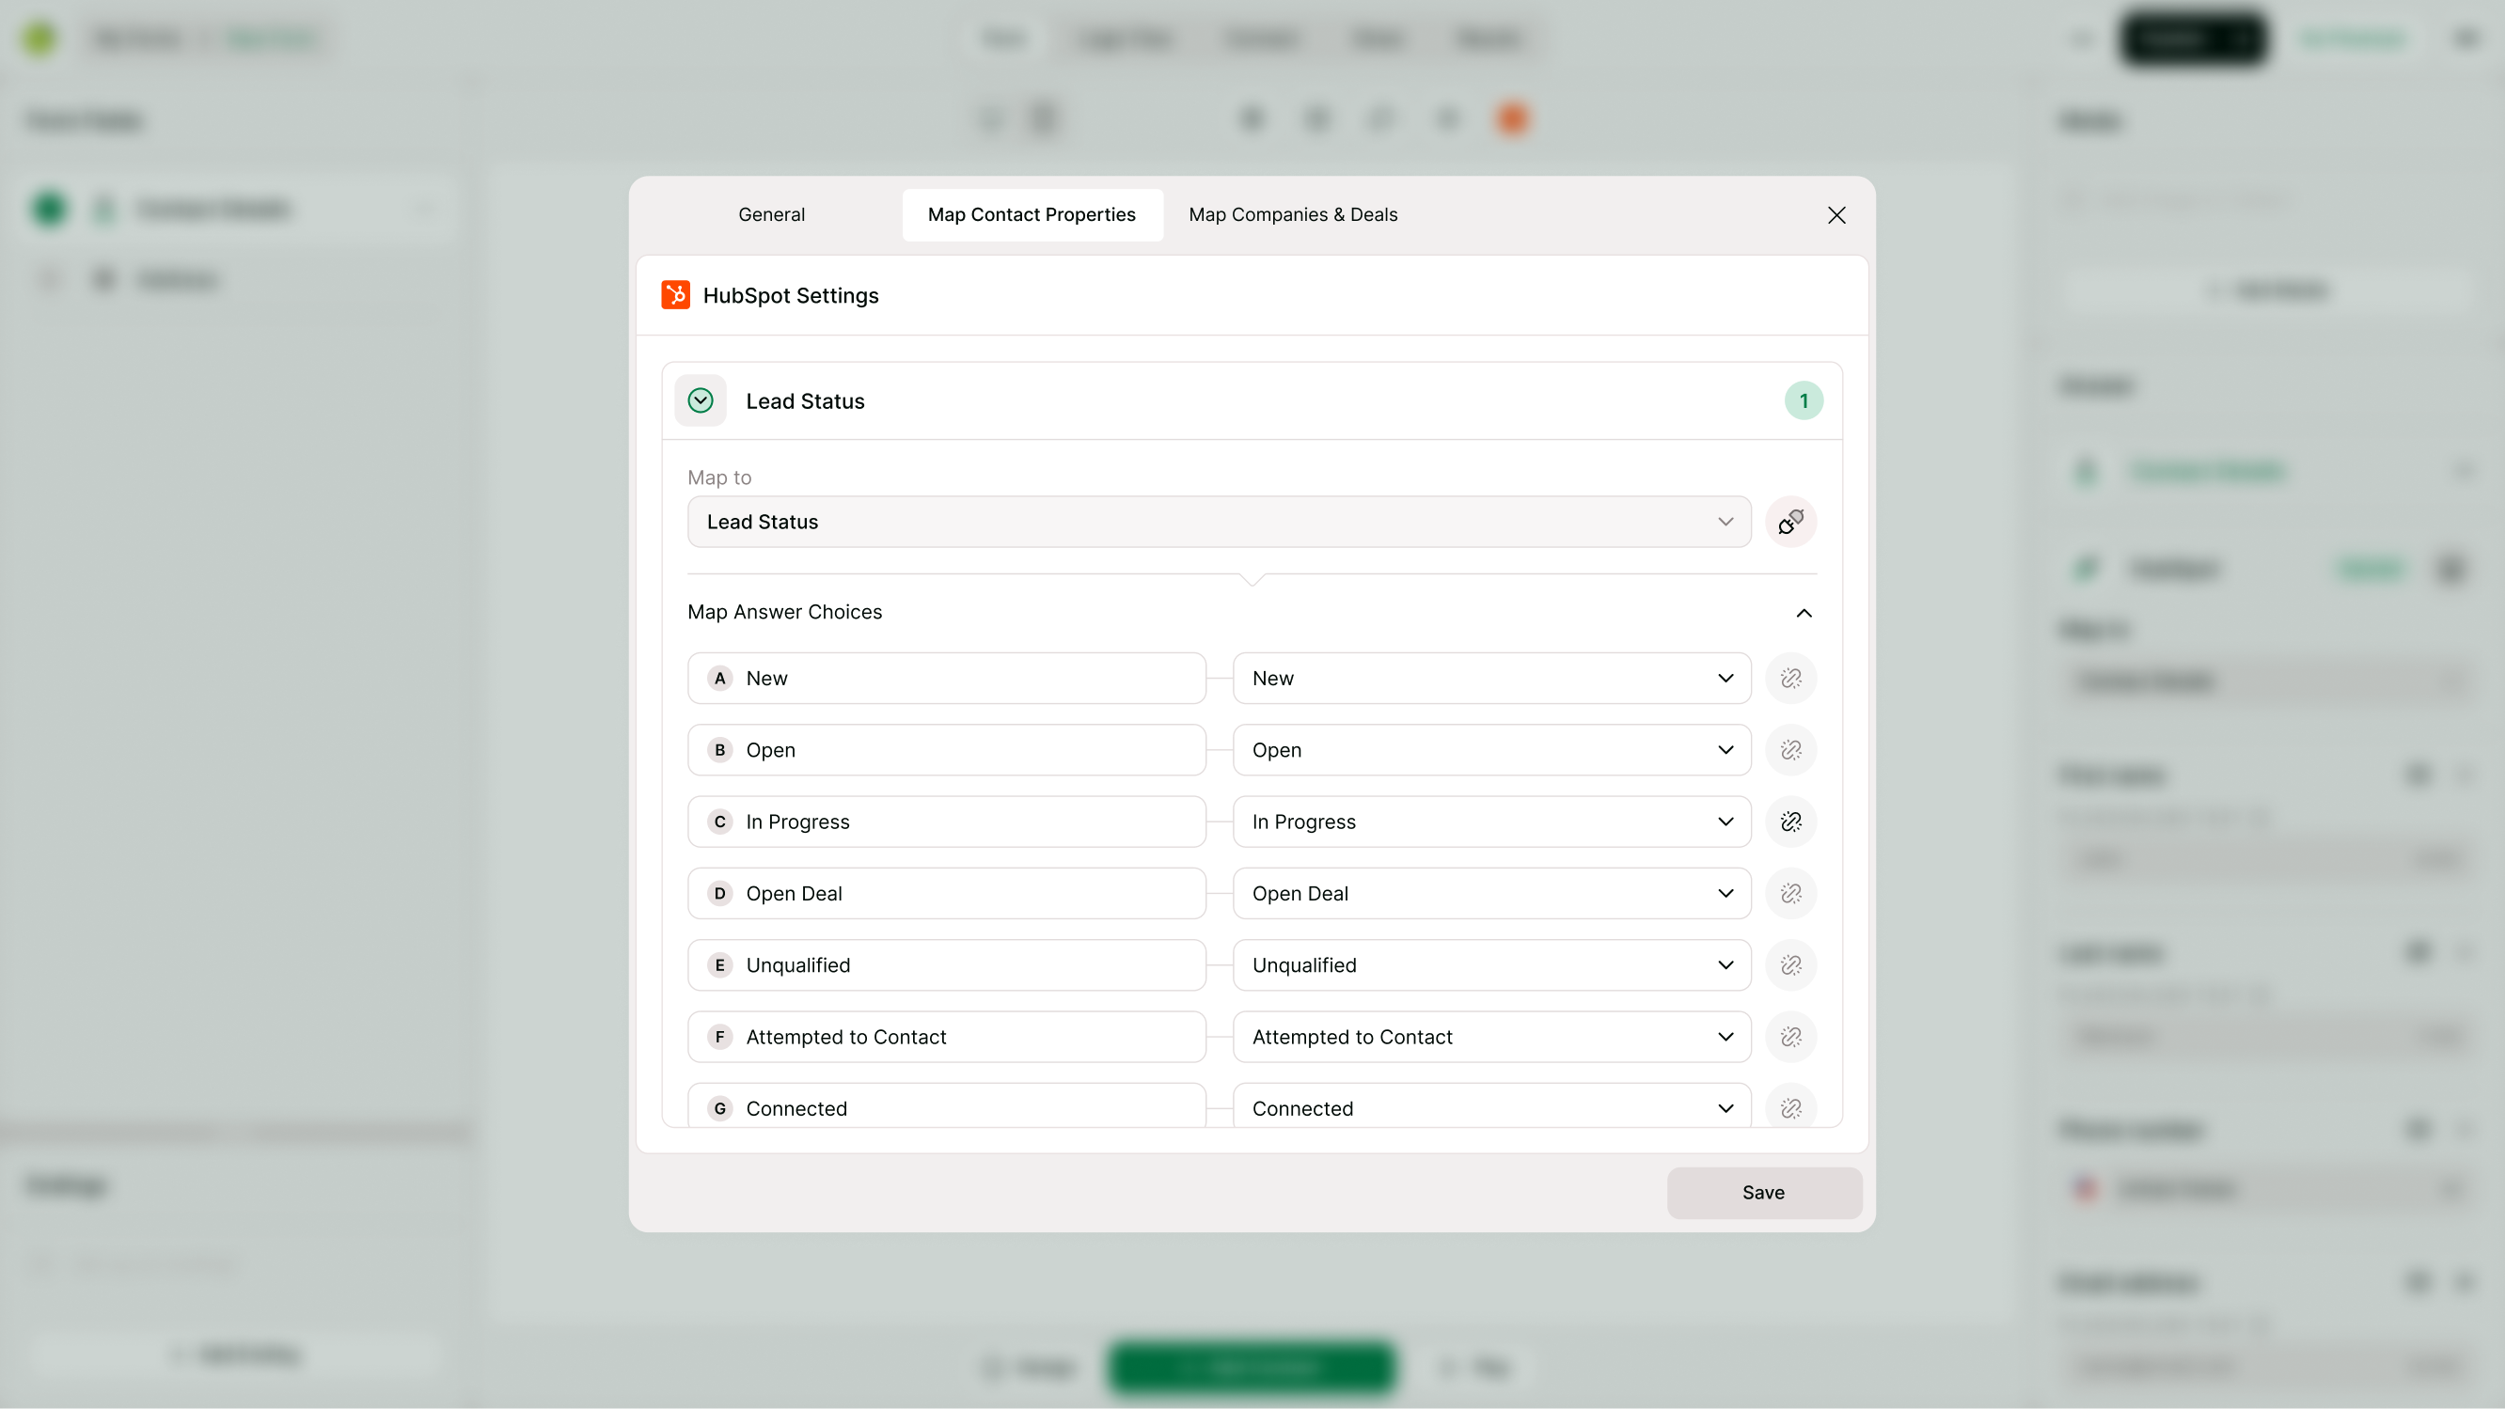Open the New mapping dropdown
The height and width of the screenshot is (1409, 2505).
[x=1491, y=679]
